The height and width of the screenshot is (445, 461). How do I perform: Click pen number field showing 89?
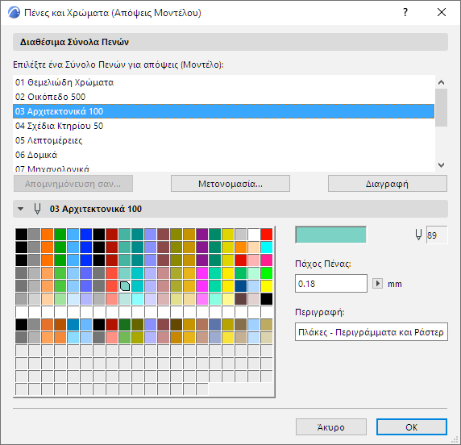coord(437,235)
